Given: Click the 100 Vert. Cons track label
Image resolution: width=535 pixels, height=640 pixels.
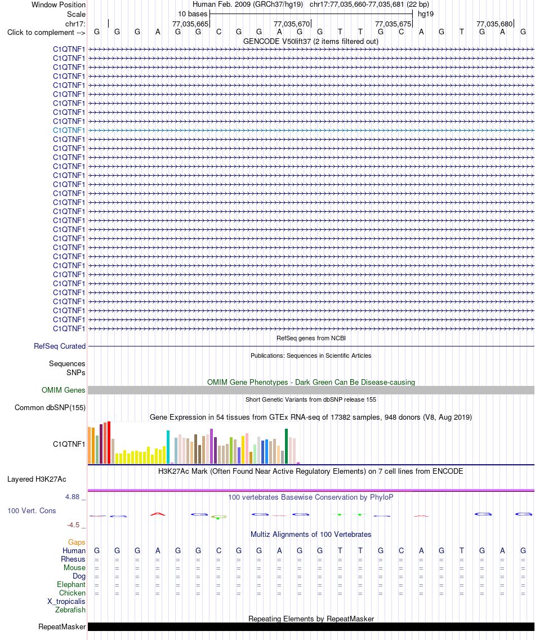Looking at the screenshot, I should pyautogui.click(x=32, y=510).
